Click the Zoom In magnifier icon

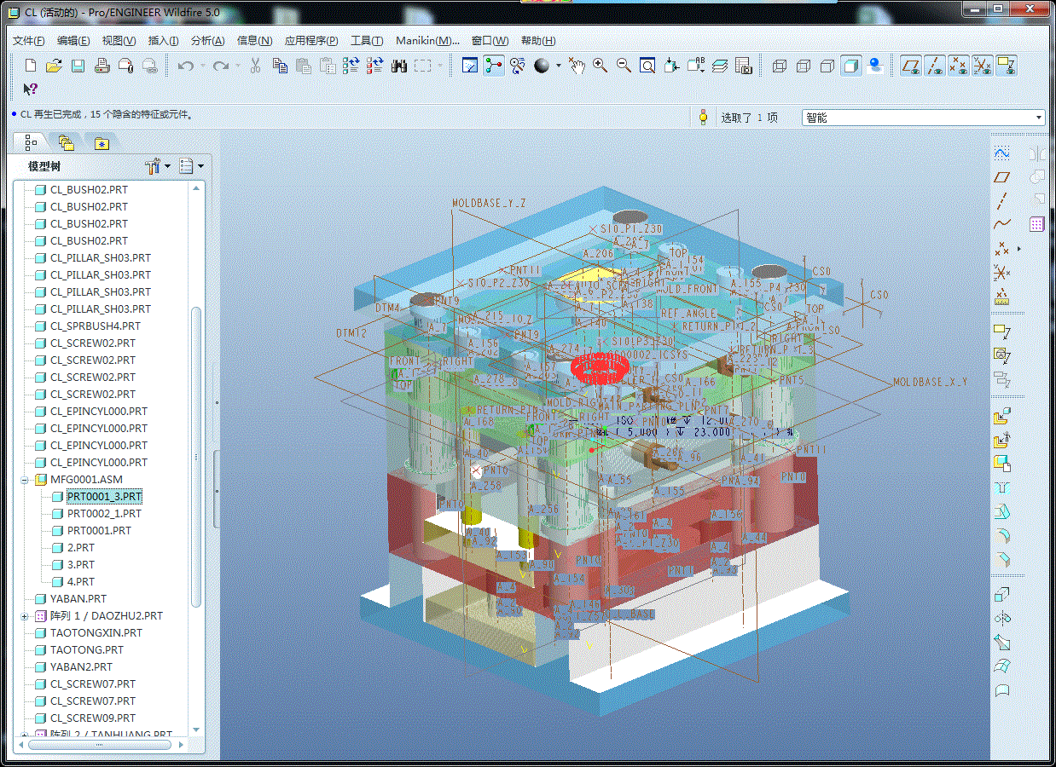click(x=601, y=66)
